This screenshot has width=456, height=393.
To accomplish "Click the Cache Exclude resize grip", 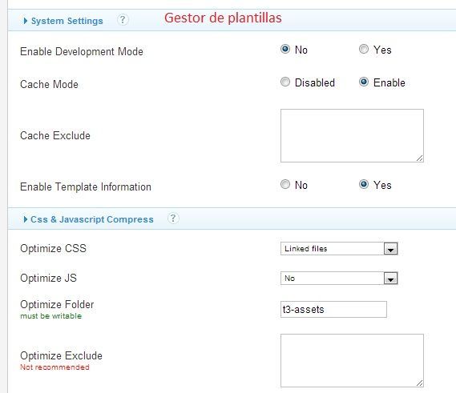I will click(419, 158).
